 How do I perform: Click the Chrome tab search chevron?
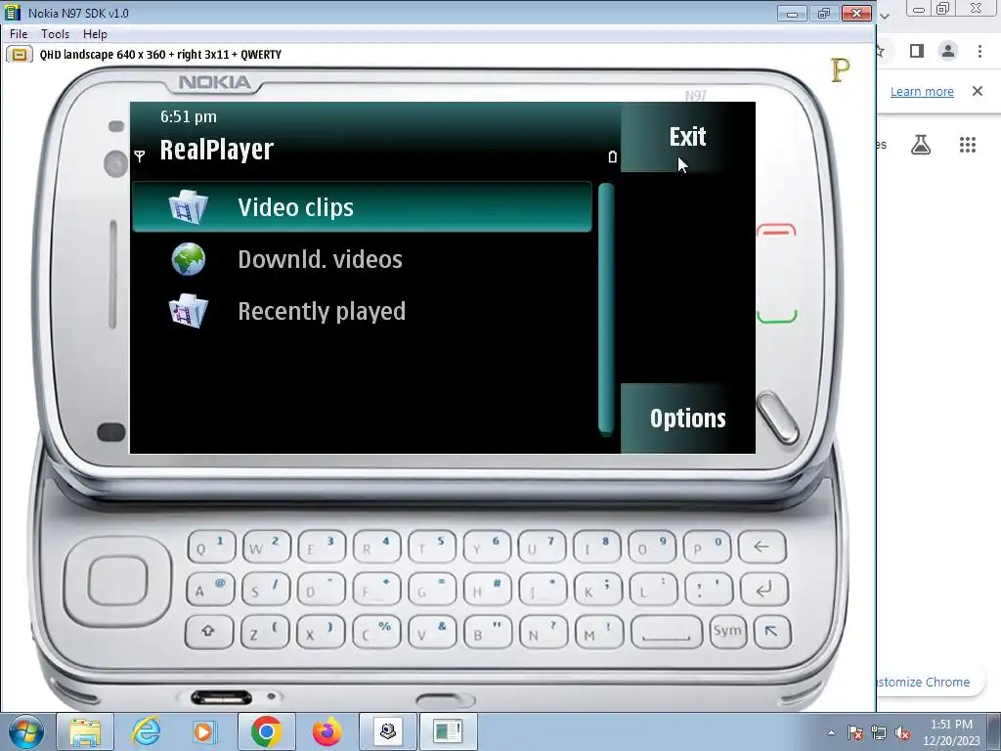coord(884,16)
